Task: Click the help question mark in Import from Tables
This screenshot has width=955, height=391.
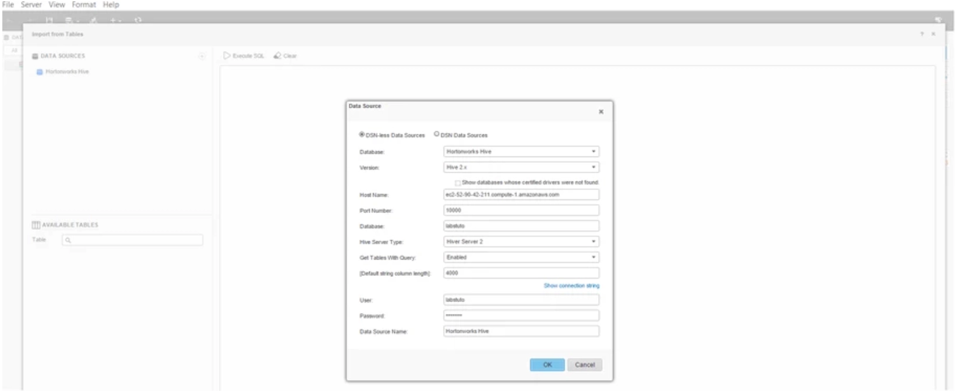Action: tap(922, 34)
